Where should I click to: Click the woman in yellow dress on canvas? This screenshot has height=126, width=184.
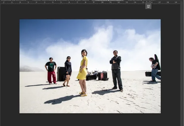click(83, 73)
